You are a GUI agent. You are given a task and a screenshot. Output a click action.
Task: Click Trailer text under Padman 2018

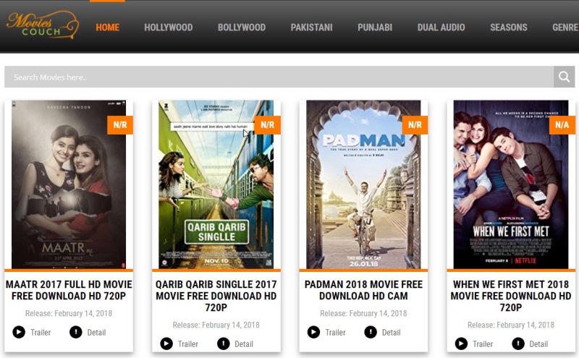point(335,333)
